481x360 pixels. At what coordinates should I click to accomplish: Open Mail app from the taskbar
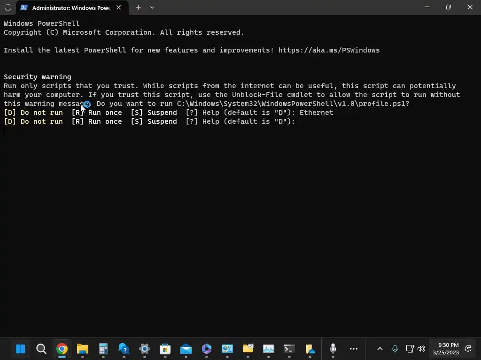pos(186,349)
